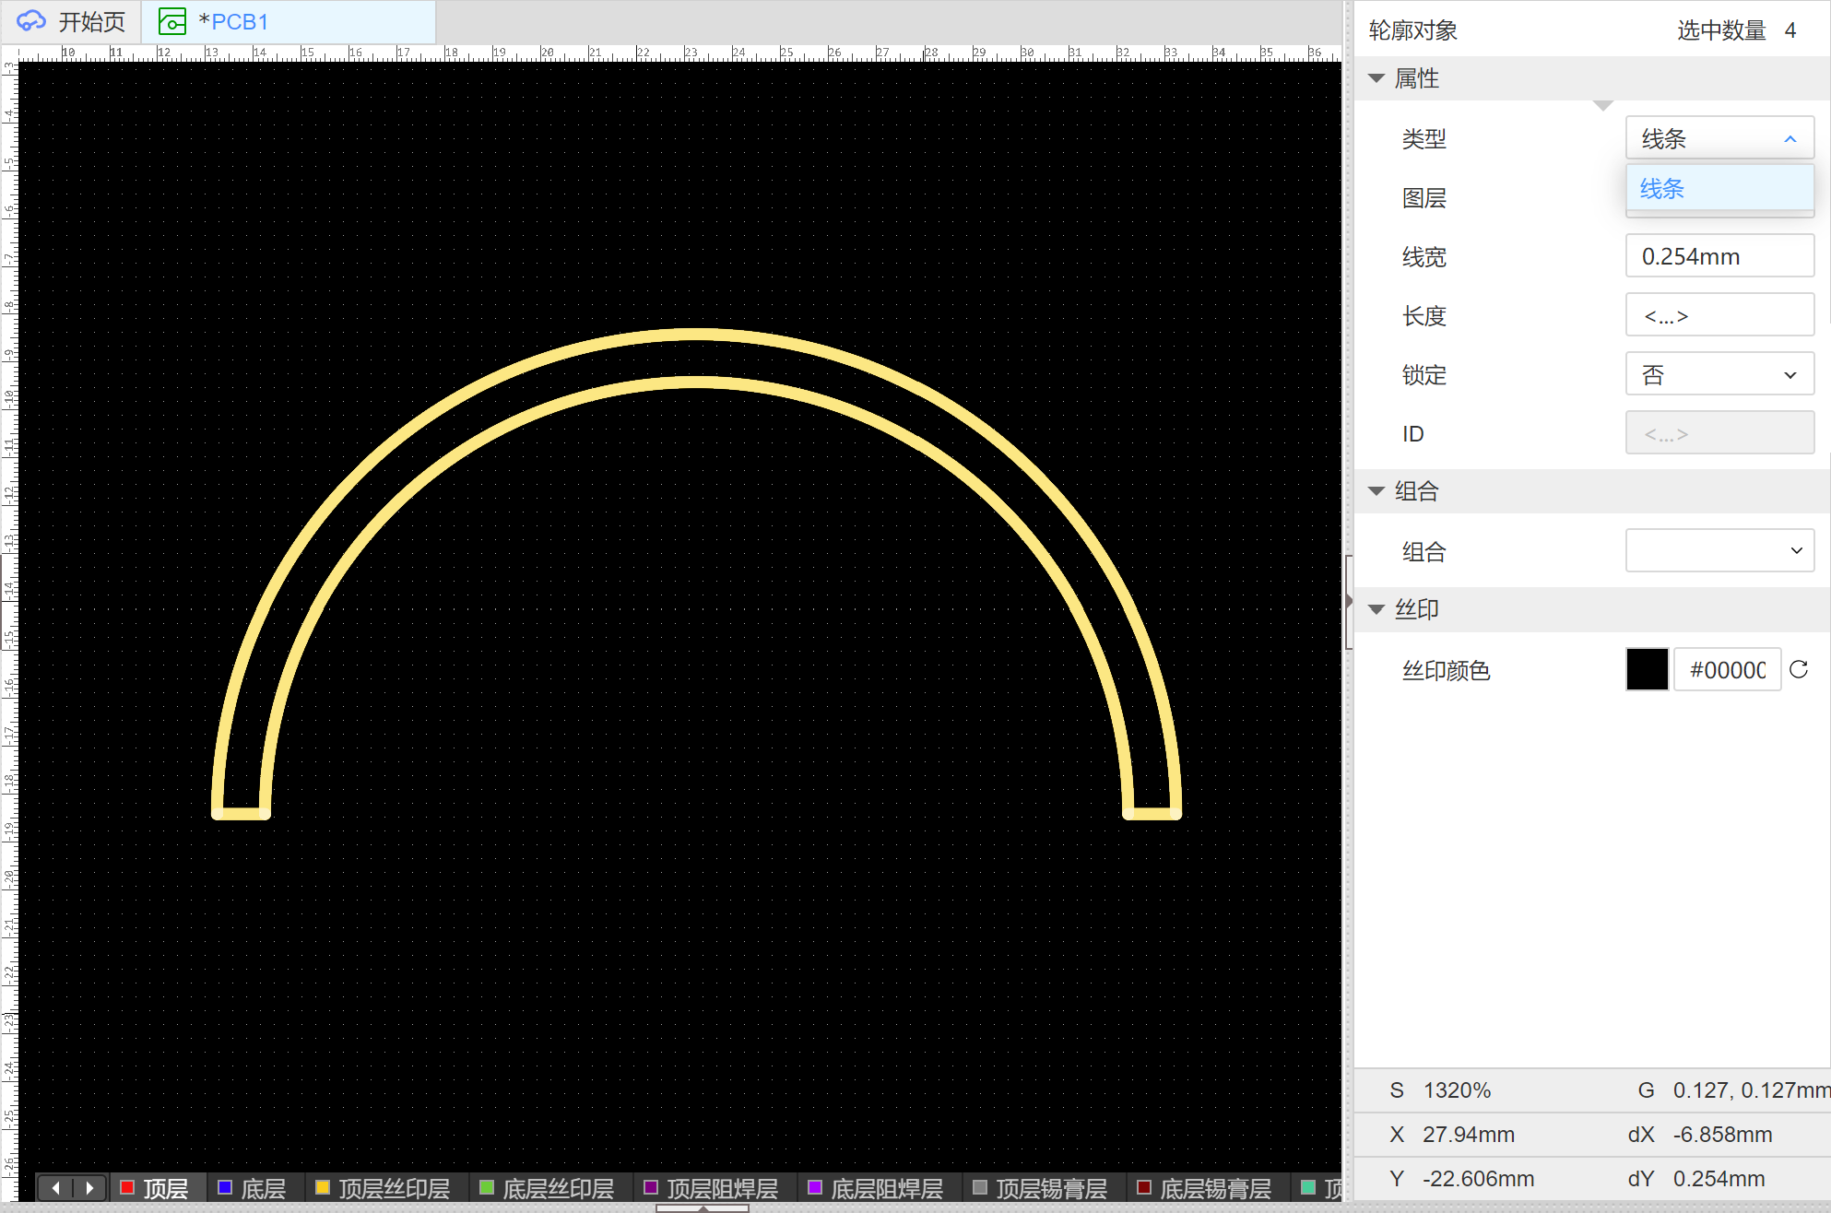
Task: Click the 线宽 field showing 0.254mm
Action: pyautogui.click(x=1719, y=256)
